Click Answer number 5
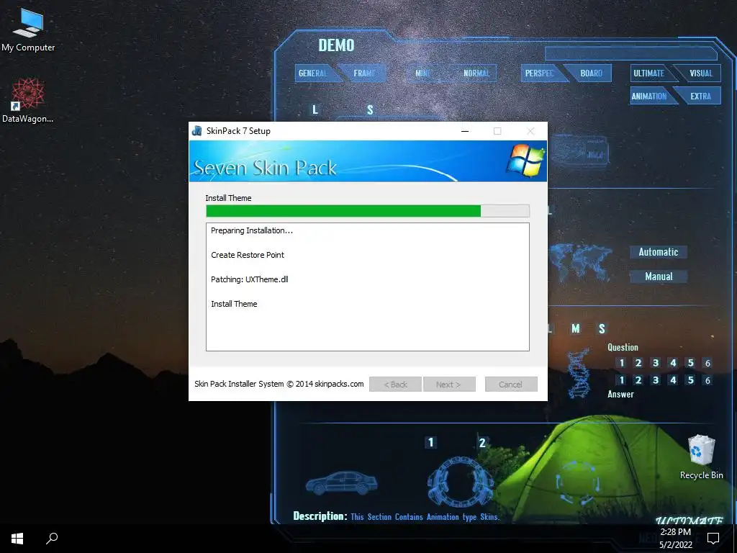This screenshot has width=737, height=553. pyautogui.click(x=690, y=380)
